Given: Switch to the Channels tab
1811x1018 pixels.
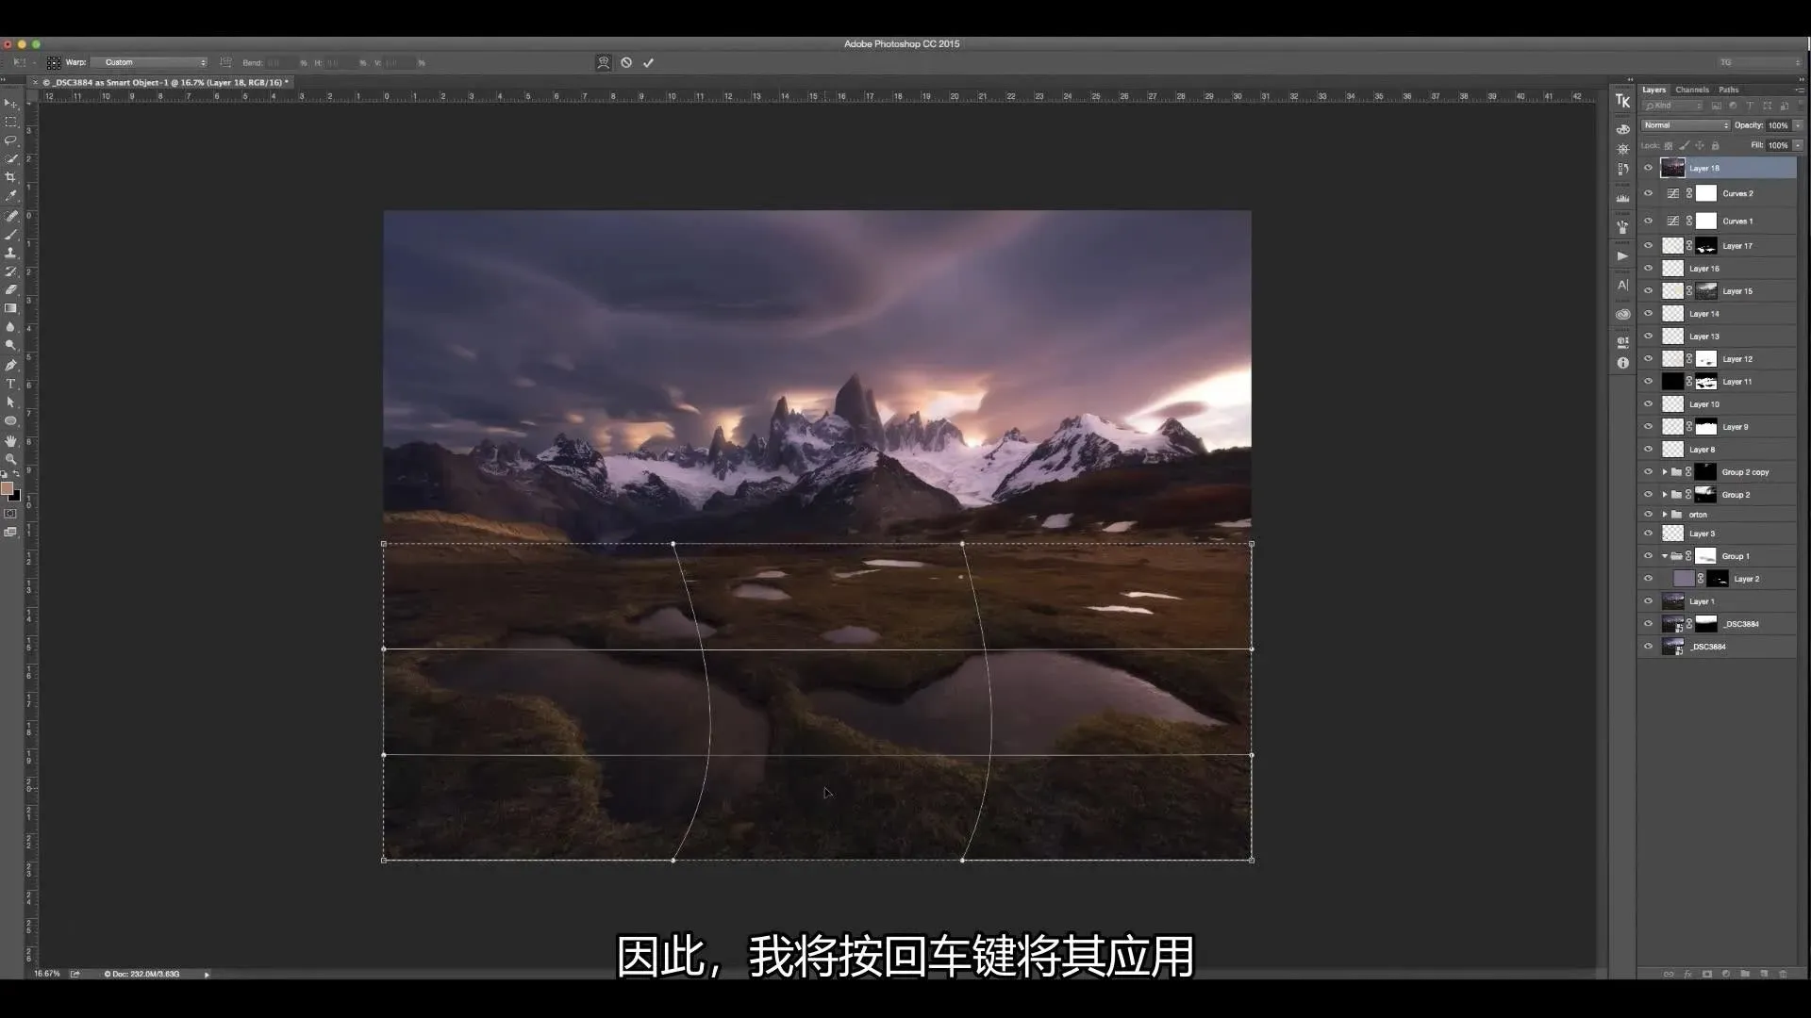Looking at the screenshot, I should pyautogui.click(x=1692, y=90).
